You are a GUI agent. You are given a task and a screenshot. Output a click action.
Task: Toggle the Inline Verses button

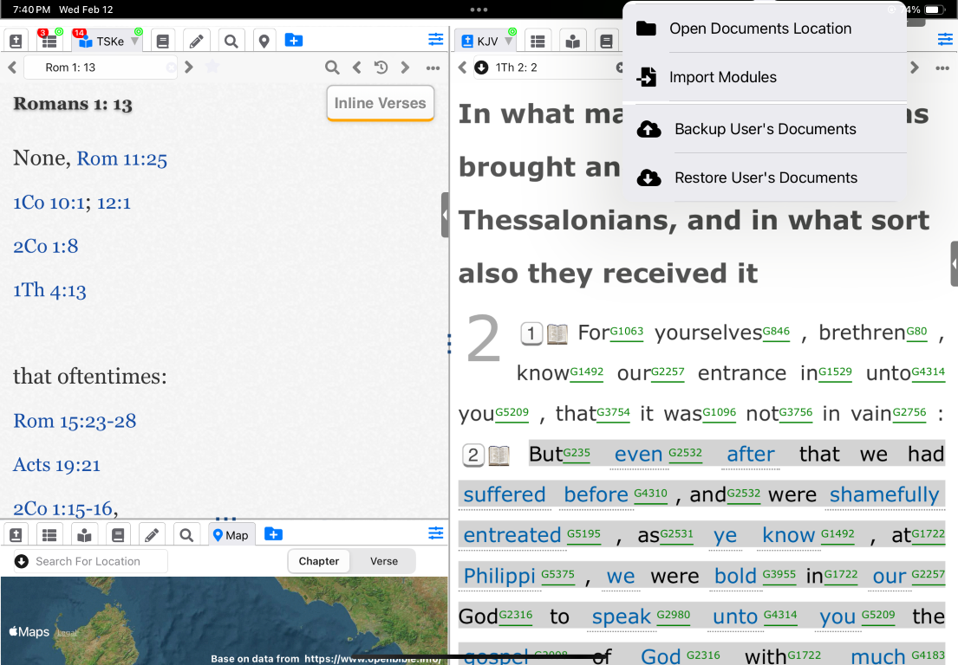[x=380, y=103]
